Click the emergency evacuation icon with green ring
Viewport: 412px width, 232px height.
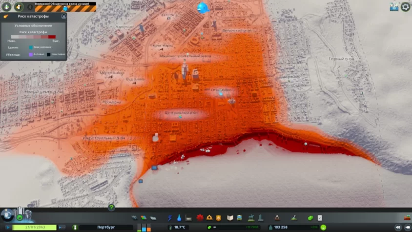19,7
